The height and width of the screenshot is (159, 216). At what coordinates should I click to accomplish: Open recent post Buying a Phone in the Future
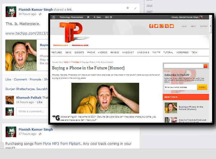click(x=191, y=108)
